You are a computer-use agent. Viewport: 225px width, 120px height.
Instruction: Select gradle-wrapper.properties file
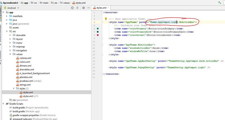[x=32, y=115]
